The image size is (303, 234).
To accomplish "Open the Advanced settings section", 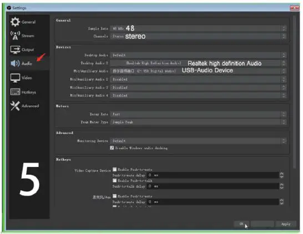I will click(29, 106).
